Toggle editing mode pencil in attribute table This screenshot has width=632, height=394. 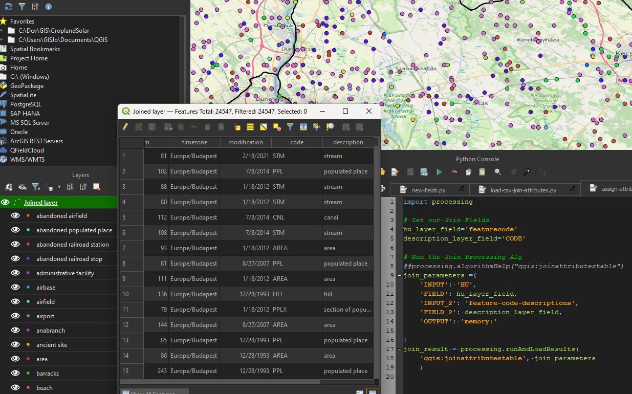click(125, 127)
